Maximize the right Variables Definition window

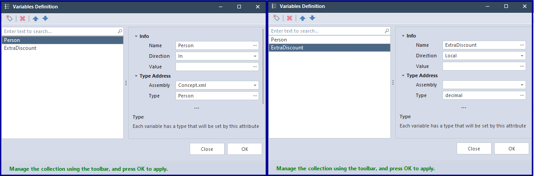pos(506,6)
